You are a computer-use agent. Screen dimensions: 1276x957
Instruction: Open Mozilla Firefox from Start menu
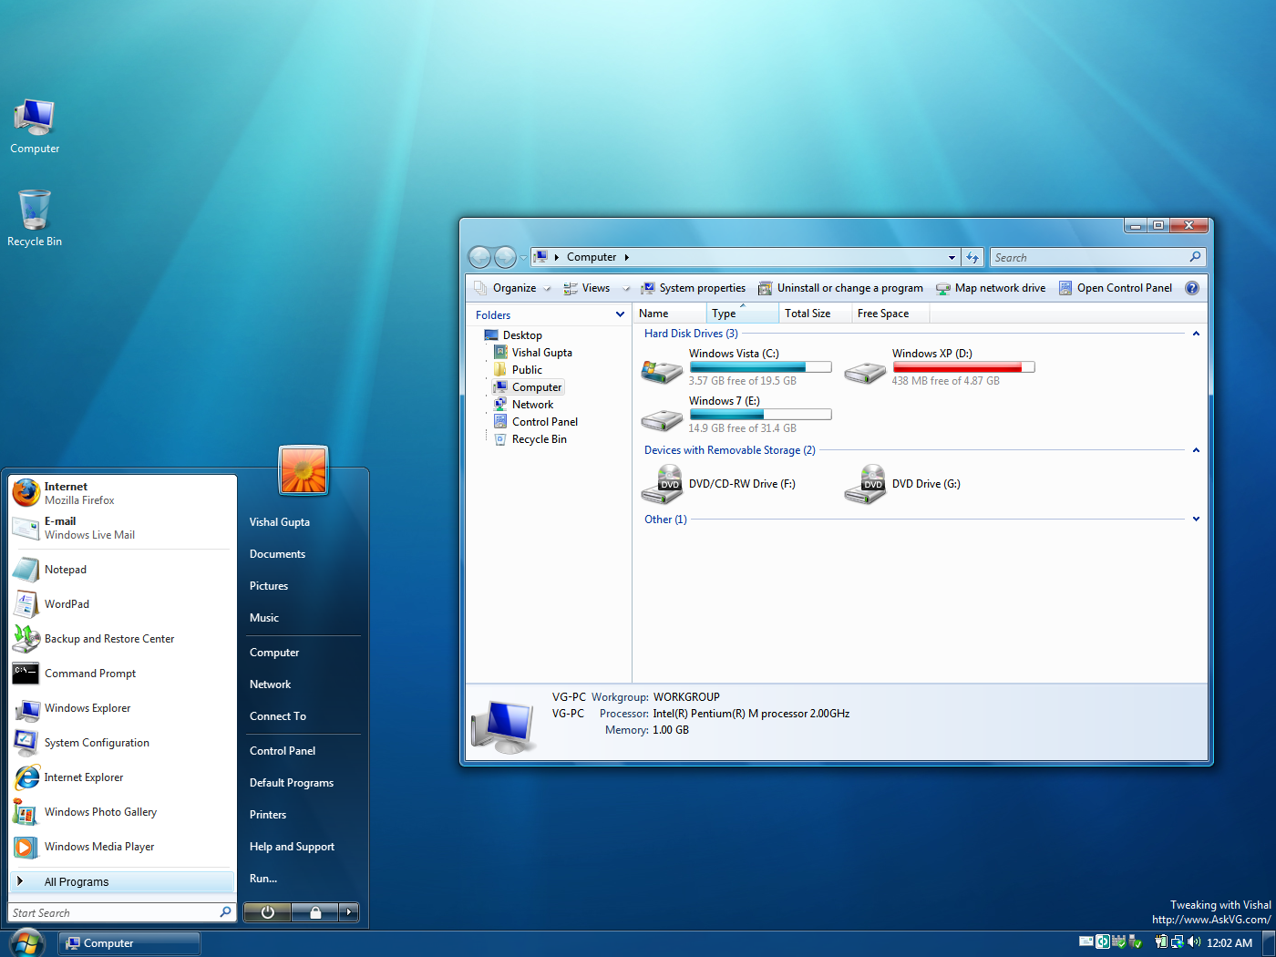[x=122, y=493]
